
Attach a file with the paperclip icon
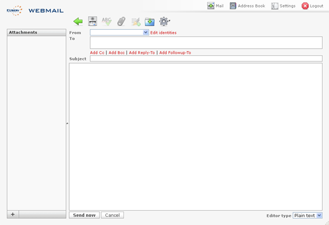(x=121, y=21)
